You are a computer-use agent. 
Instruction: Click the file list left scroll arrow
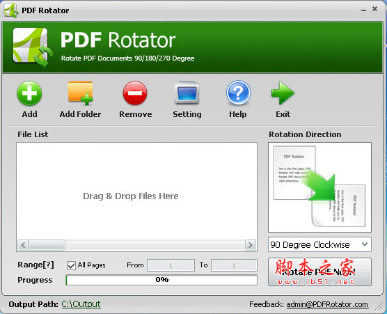pyautogui.click(x=23, y=245)
